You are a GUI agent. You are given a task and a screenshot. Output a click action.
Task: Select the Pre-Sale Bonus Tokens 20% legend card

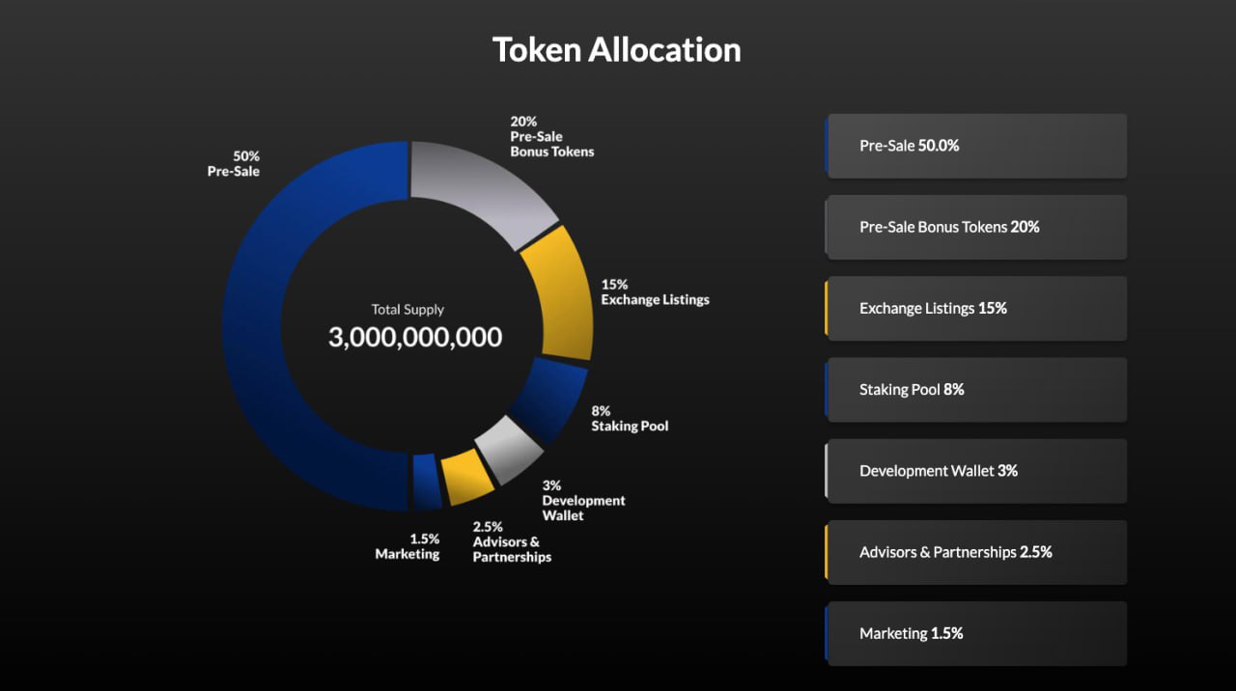tap(976, 227)
